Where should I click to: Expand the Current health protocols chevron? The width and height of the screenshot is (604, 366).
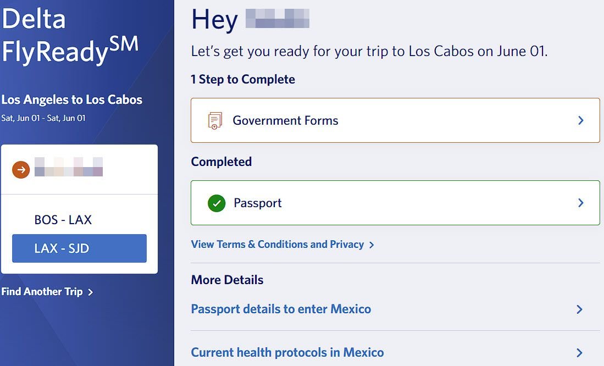click(x=579, y=353)
